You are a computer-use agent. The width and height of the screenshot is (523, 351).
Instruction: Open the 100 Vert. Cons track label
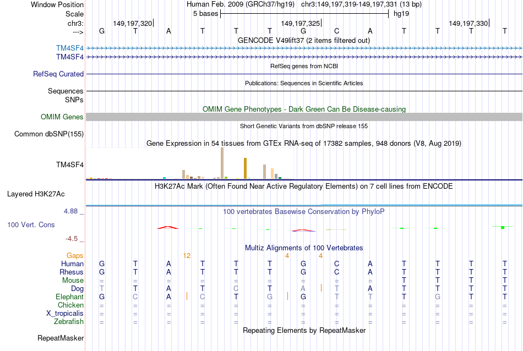[x=31, y=224]
